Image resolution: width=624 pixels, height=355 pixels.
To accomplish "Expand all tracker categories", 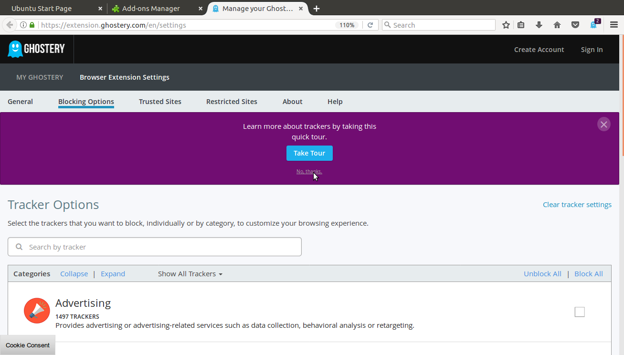I will point(113,273).
